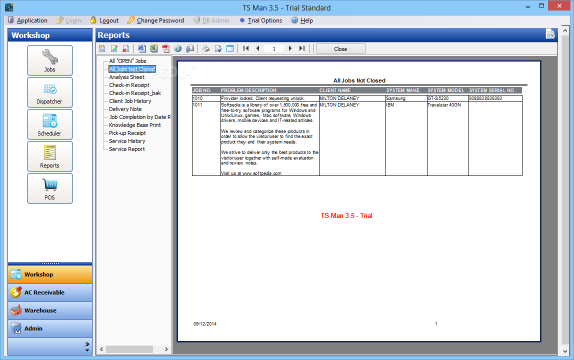Go to first report page
574x360 pixels.
point(246,48)
